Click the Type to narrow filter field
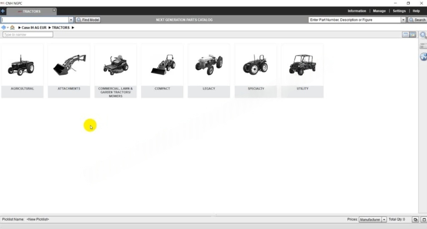Image resolution: width=427 pixels, height=229 pixels. (28, 35)
